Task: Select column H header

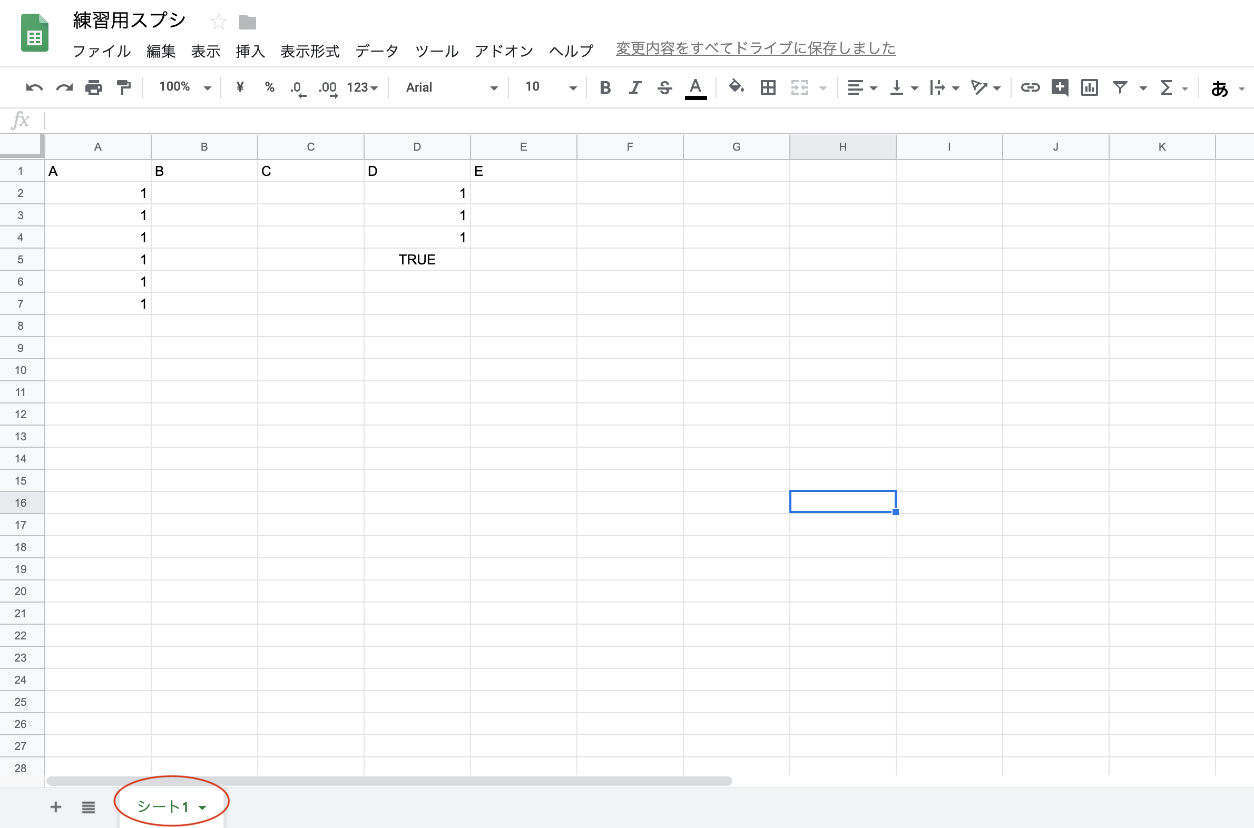Action: [842, 147]
